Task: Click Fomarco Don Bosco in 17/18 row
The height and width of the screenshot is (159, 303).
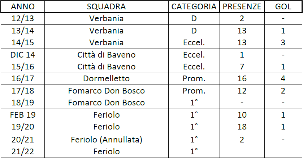Action: pos(106,91)
